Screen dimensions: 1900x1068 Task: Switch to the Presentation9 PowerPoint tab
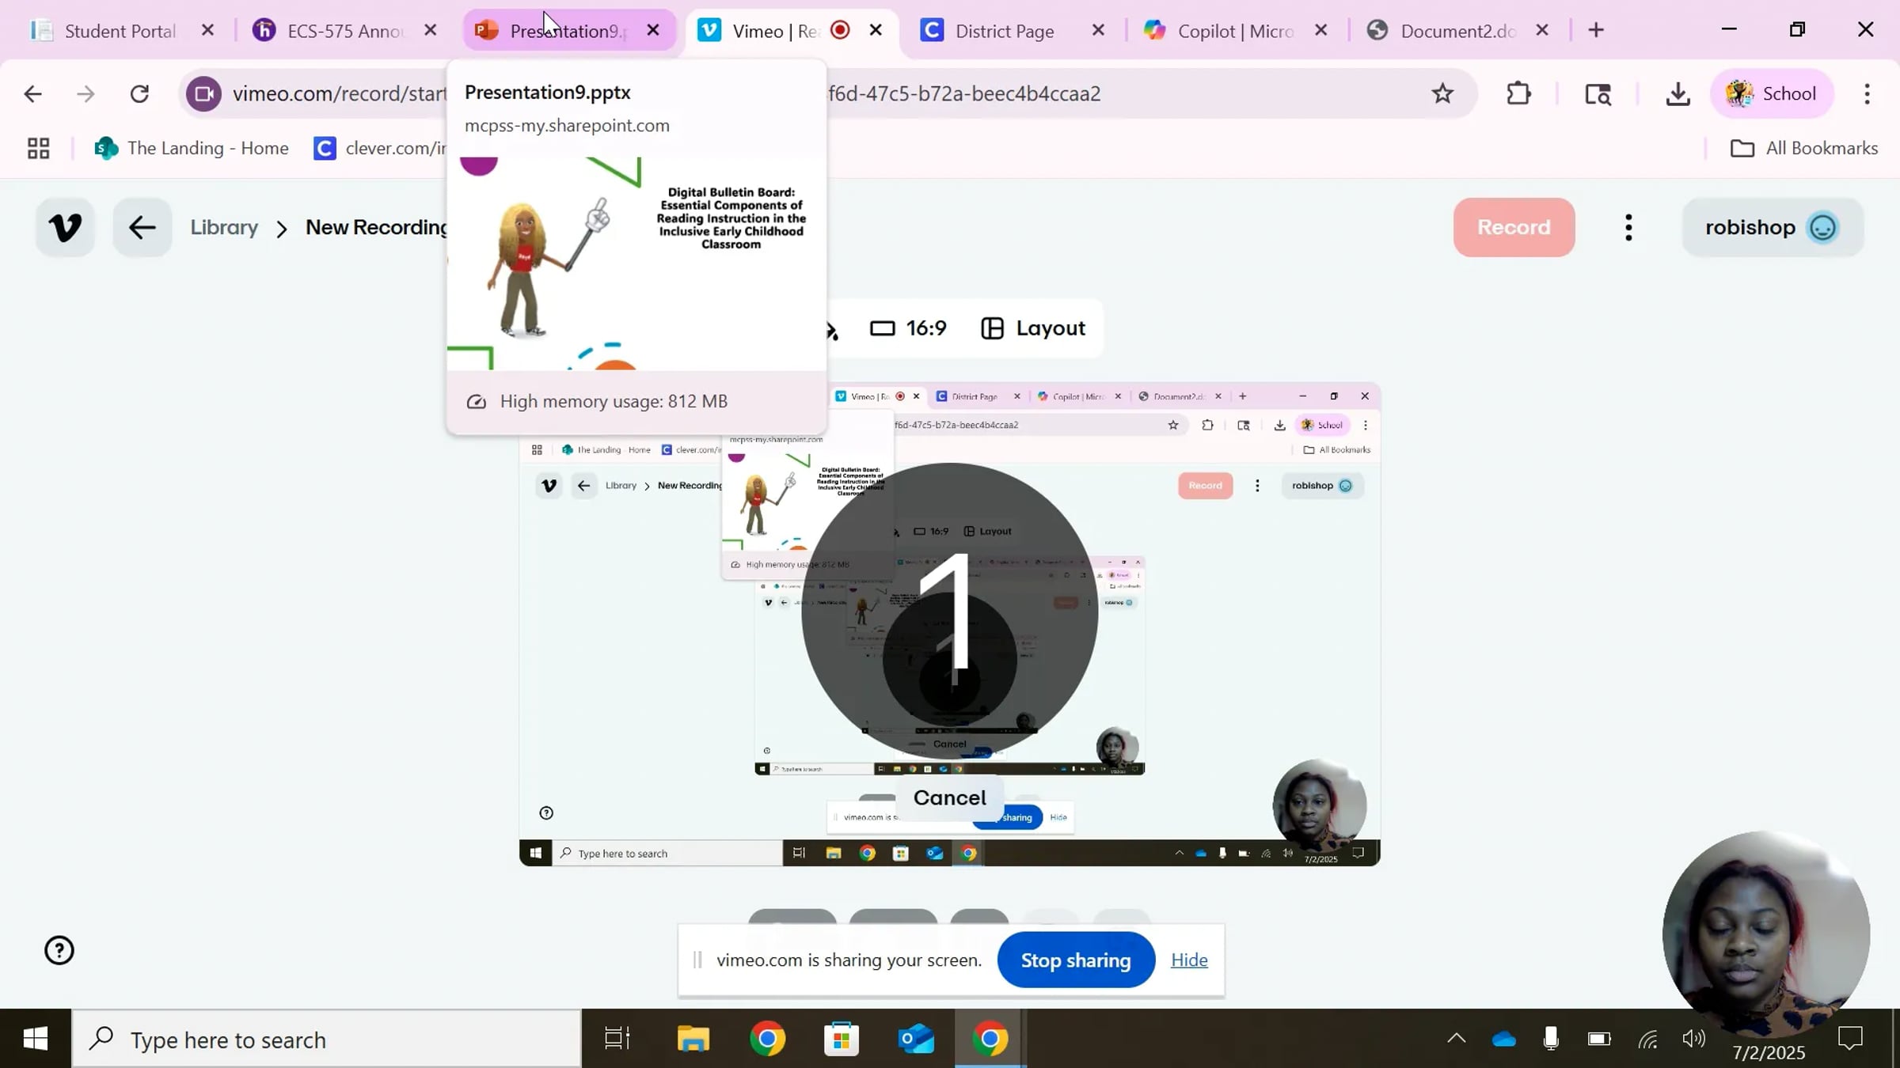coord(567,31)
